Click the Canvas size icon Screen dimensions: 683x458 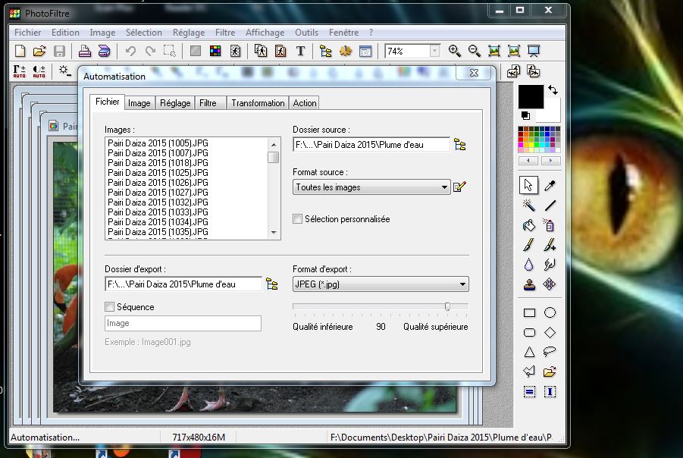click(x=280, y=51)
